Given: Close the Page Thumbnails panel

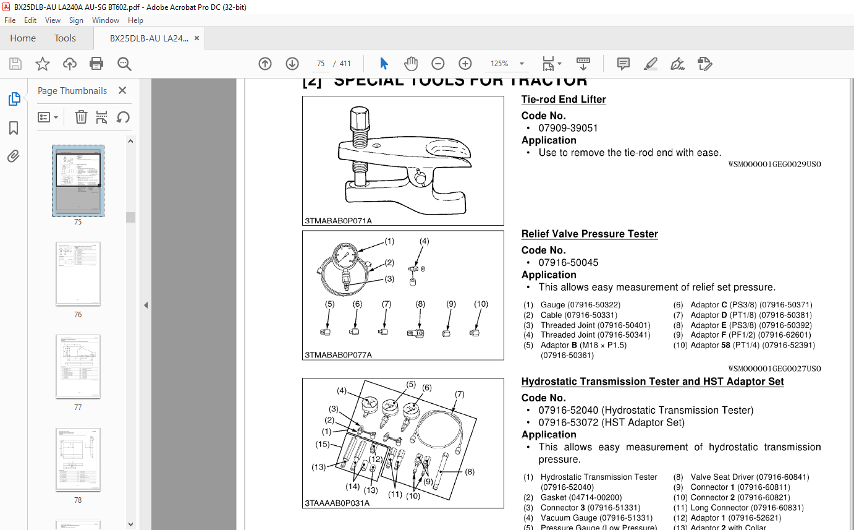Looking at the screenshot, I should [122, 90].
